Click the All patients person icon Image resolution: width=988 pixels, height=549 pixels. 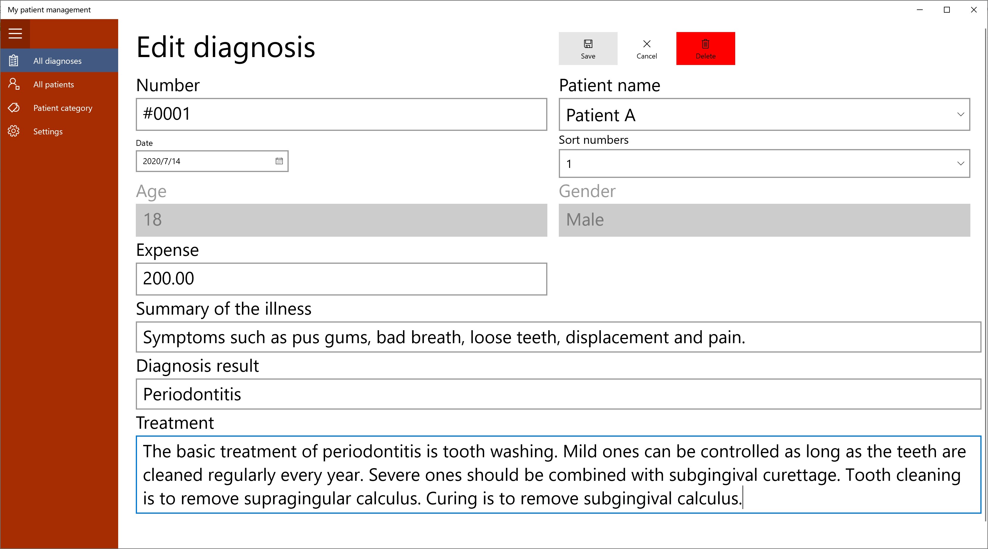tap(14, 84)
